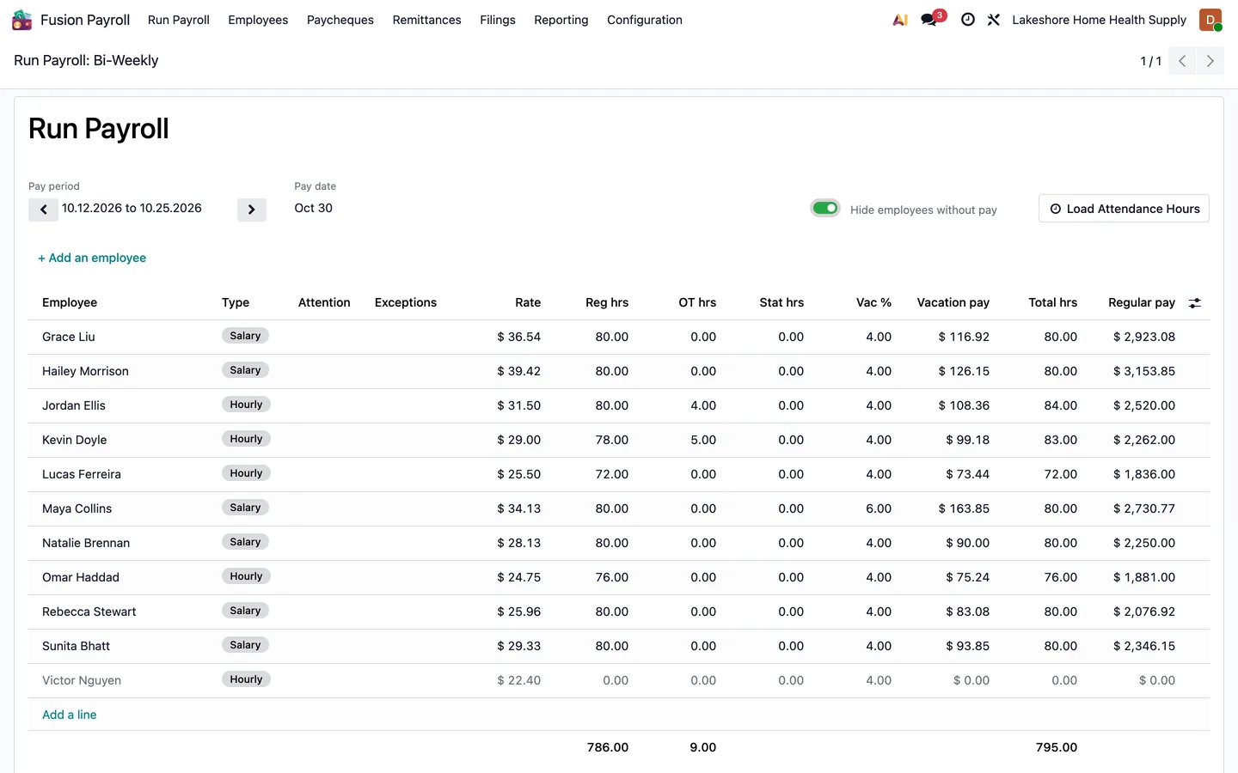
Task: Click Grace Liu rate $ 36.54 cell
Action: (518, 337)
